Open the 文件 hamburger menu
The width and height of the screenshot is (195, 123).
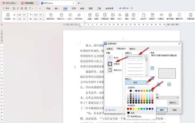(x=6, y=8)
